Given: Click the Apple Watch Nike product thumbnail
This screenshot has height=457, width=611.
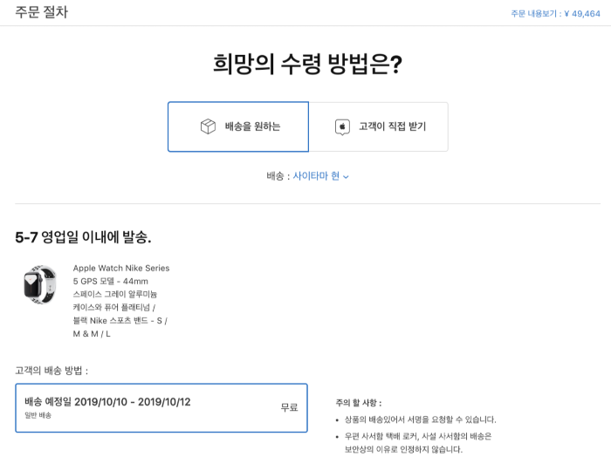Looking at the screenshot, I should (40, 284).
